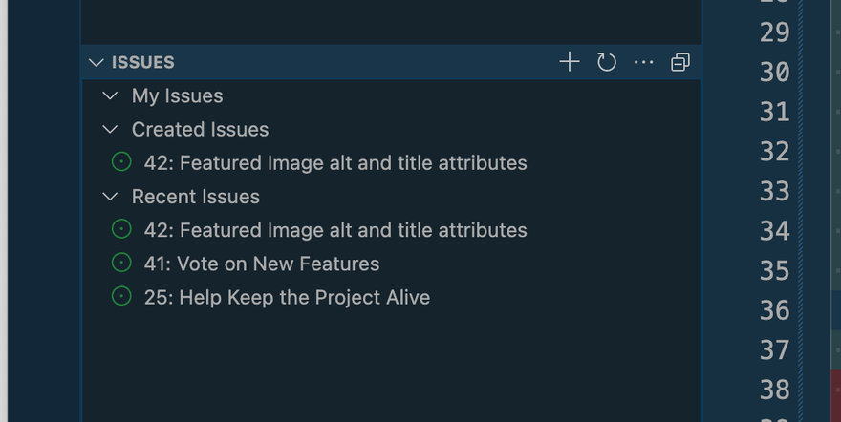Image resolution: width=841 pixels, height=422 pixels.
Task: Collapse all items in the Issues panel
Action: pyautogui.click(x=680, y=62)
